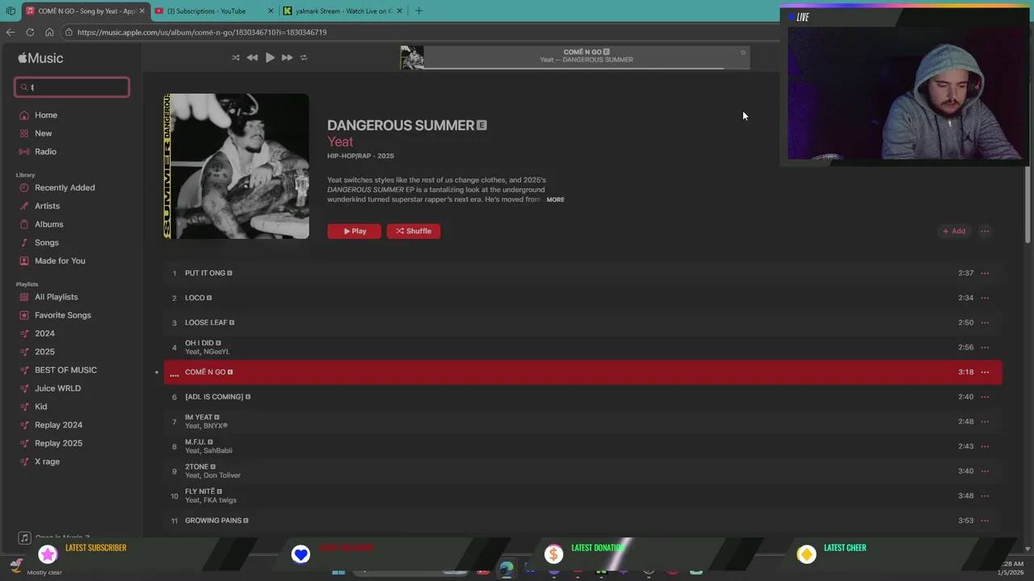Open more options for LOOSE LEAF
Image resolution: width=1034 pixels, height=581 pixels.
[985, 323]
